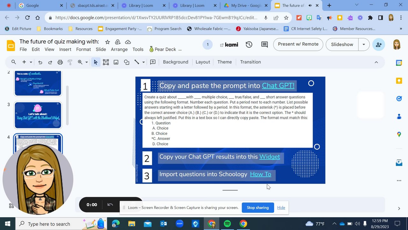The width and height of the screenshot is (408, 230).
Task: Open Google Tasks side panel icon
Action: [399, 99]
